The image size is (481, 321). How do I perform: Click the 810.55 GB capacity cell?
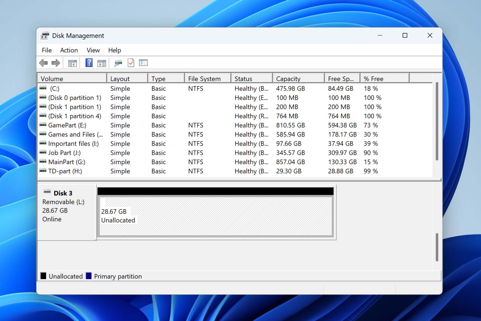[290, 125]
